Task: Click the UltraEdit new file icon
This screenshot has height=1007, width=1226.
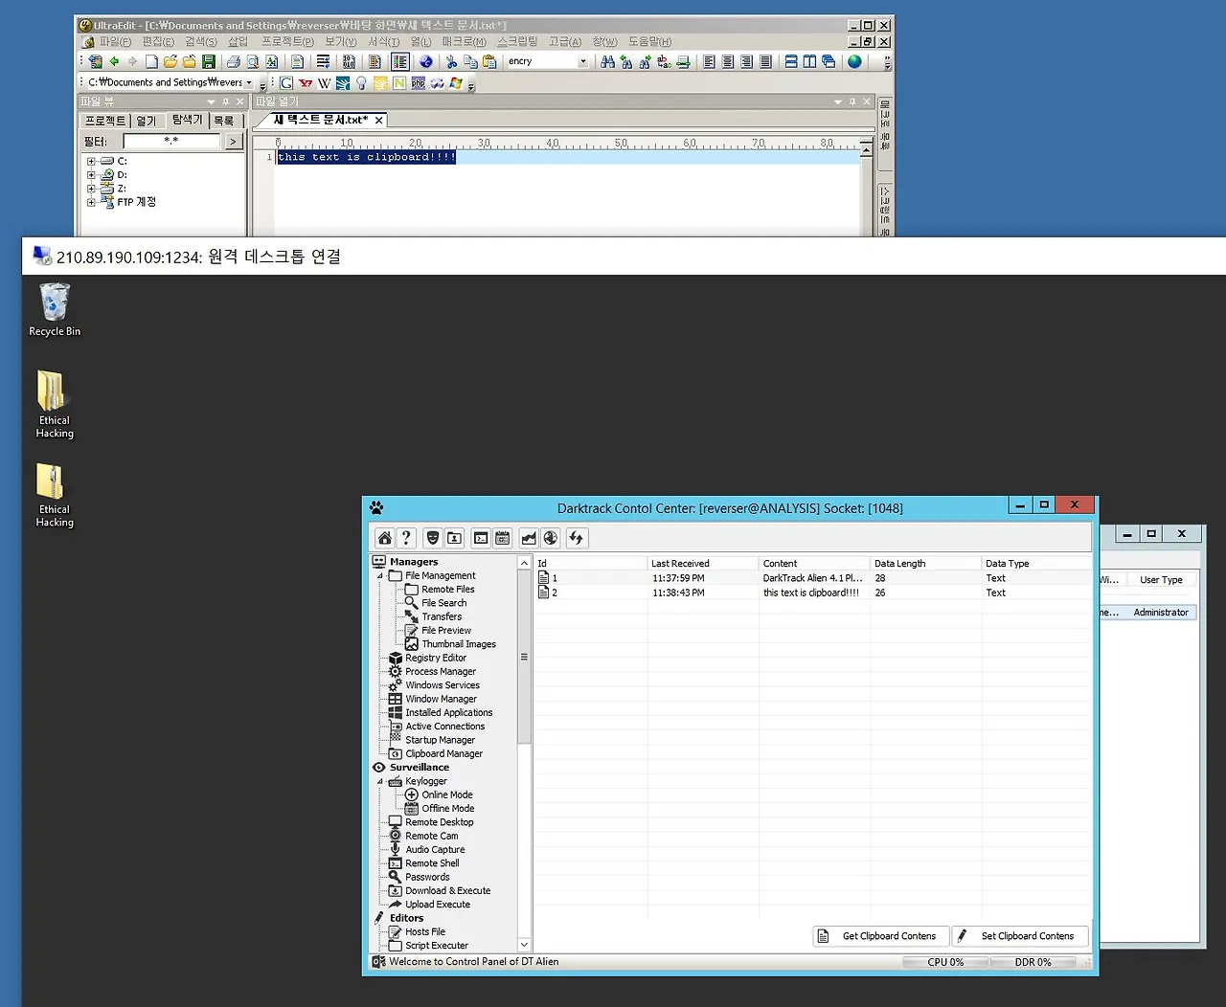Action: [x=151, y=61]
